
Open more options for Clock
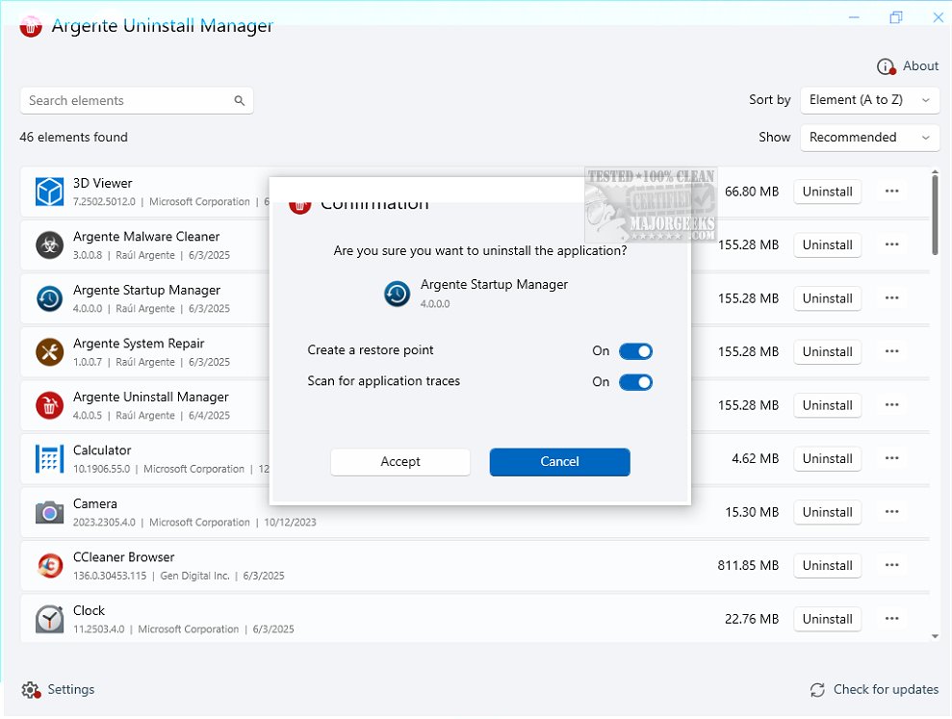(x=891, y=619)
